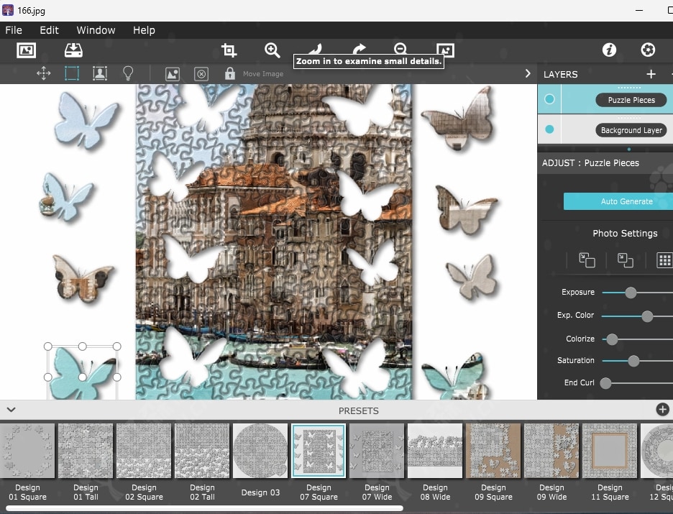Click the save/export tray icon
This screenshot has height=514, width=673.
coord(73,50)
